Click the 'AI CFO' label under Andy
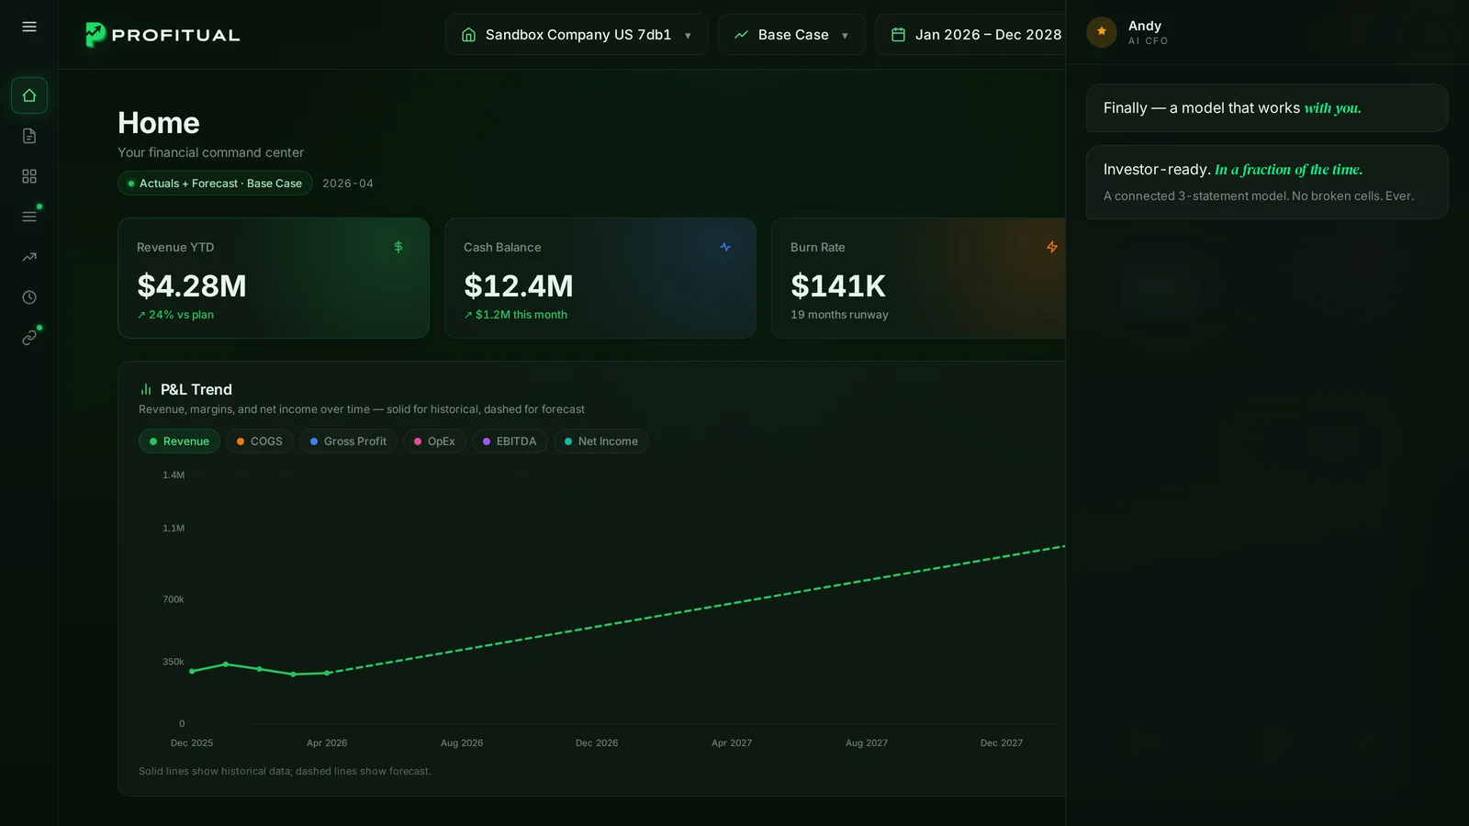This screenshot has height=826, width=1469. coord(1148,41)
